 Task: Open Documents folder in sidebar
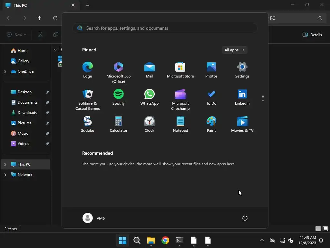[x=27, y=102]
